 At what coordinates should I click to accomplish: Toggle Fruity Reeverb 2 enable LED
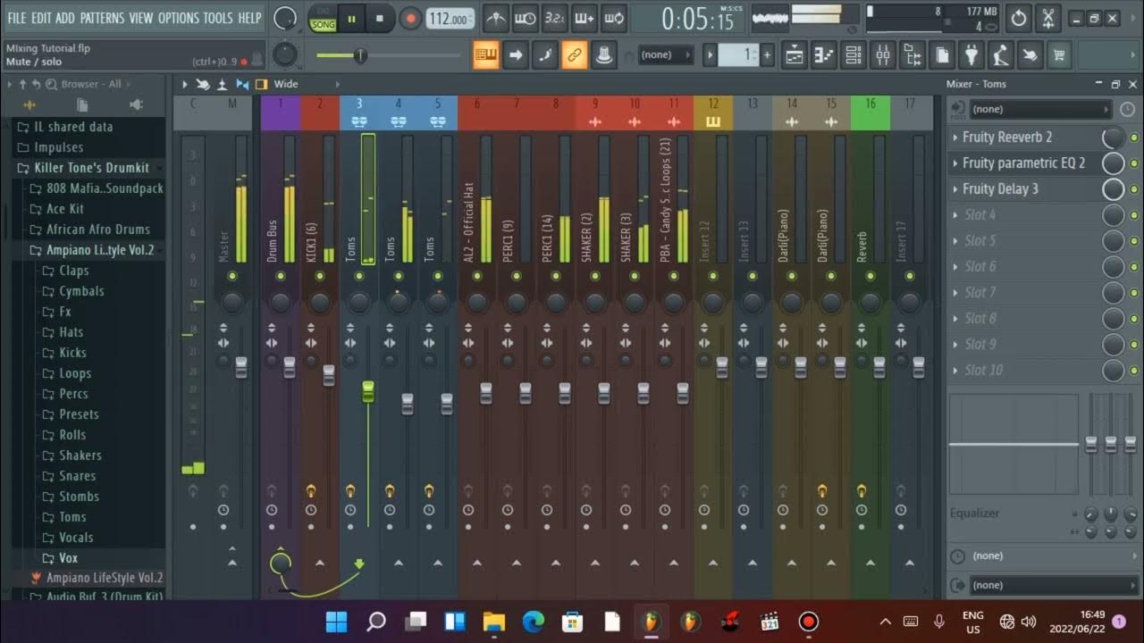click(x=1134, y=138)
